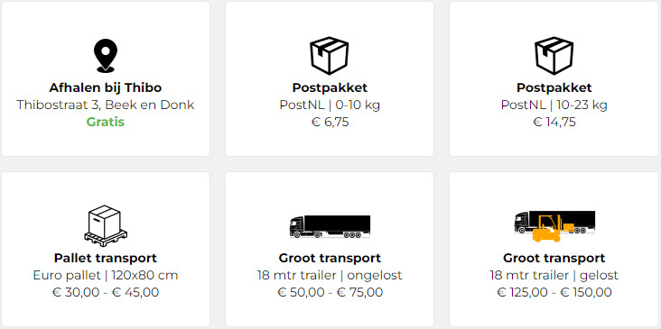Image resolution: width=661 pixels, height=329 pixels.
Task: Select the 18 mtr trailer | gelost option
Action: point(554,275)
